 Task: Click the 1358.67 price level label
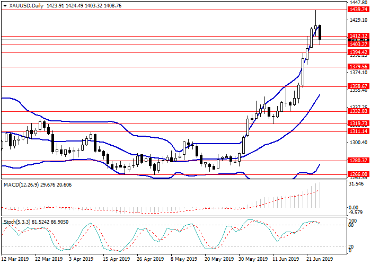click(x=358, y=86)
